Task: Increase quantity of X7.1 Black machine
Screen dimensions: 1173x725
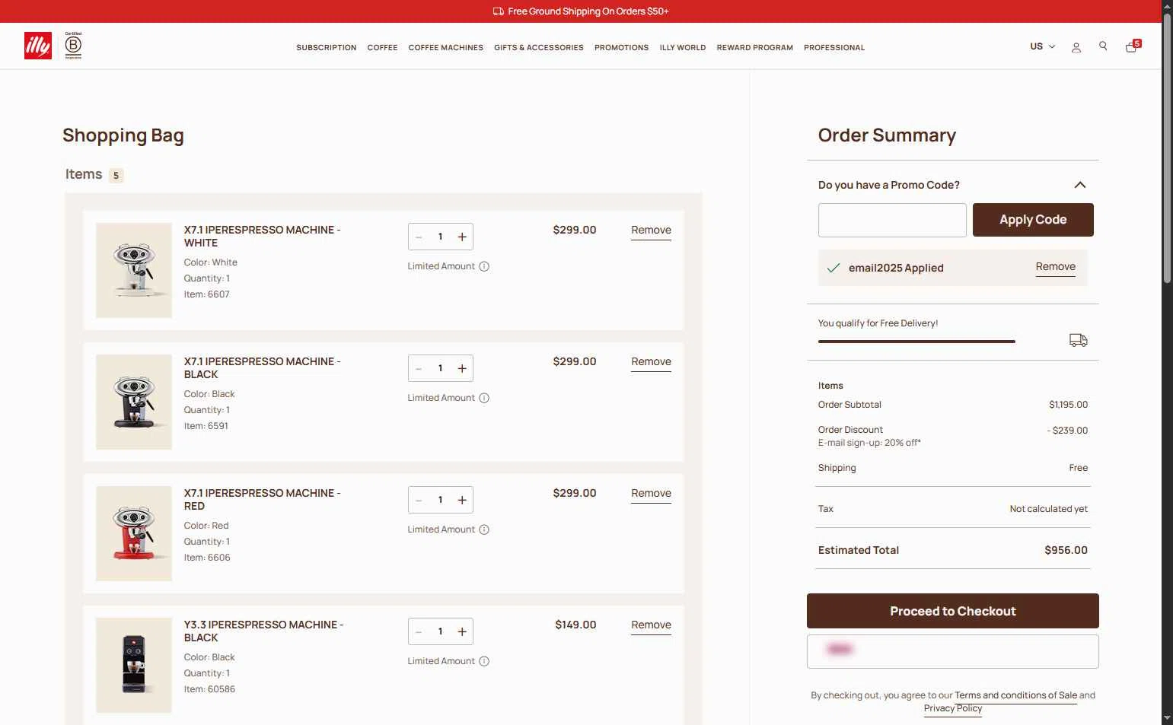Action: (462, 368)
